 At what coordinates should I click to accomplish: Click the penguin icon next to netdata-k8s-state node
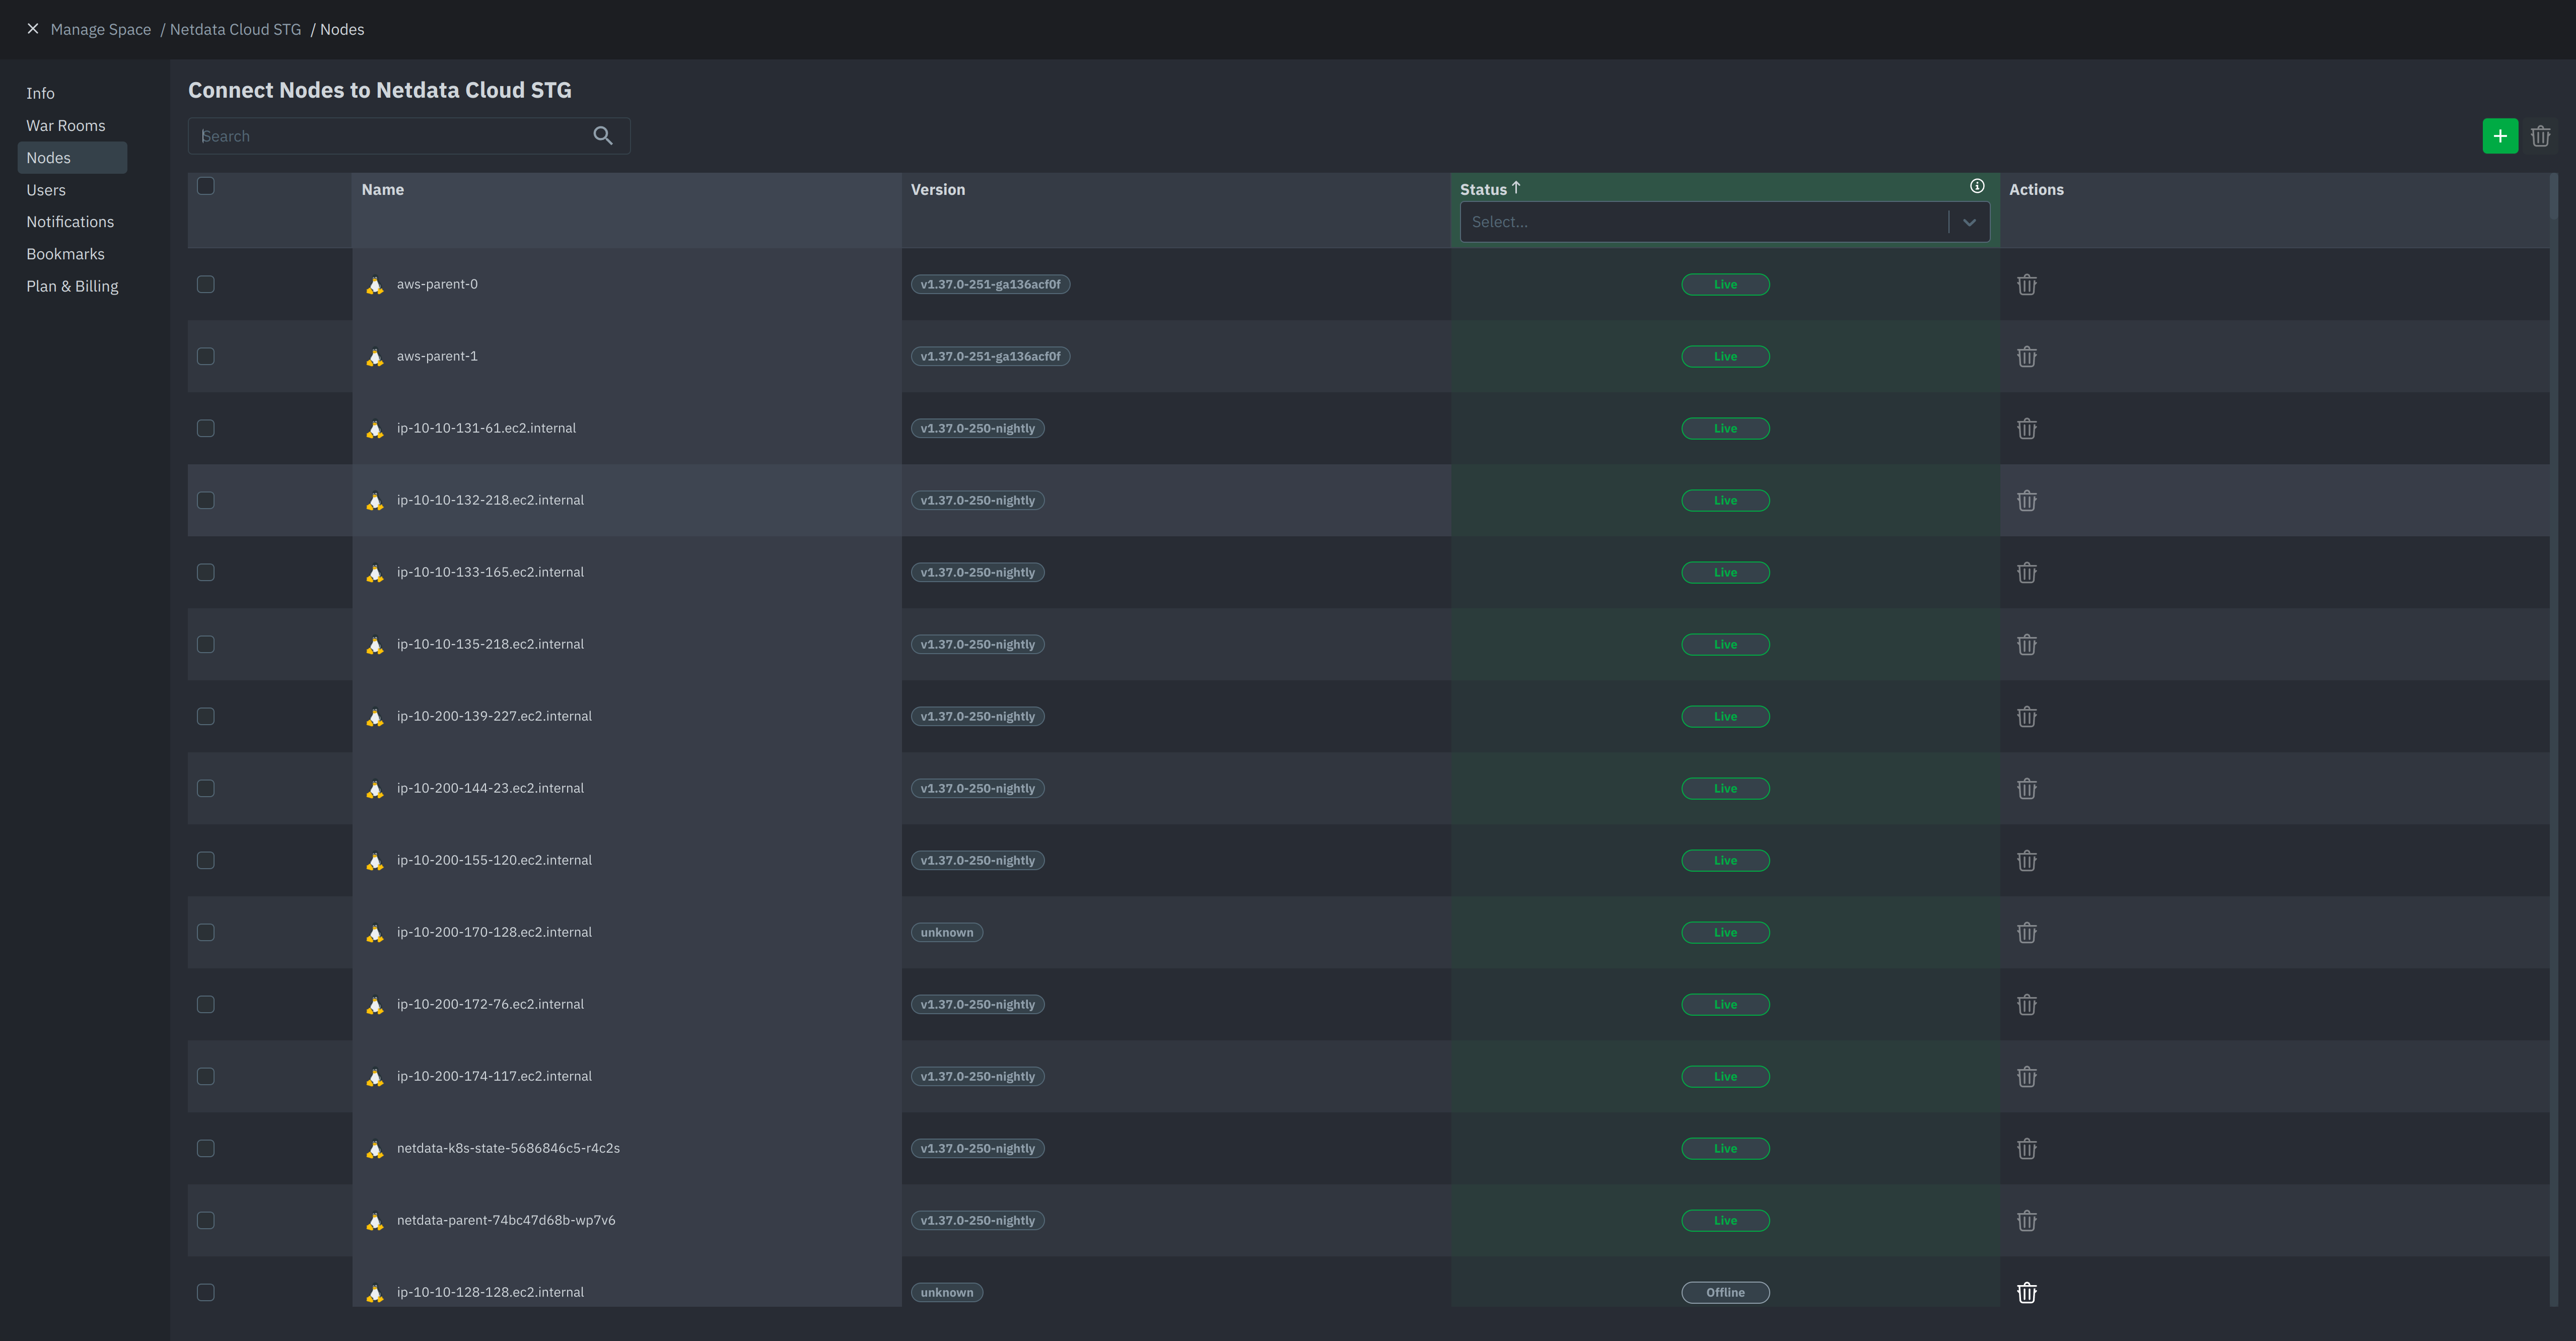point(375,1149)
